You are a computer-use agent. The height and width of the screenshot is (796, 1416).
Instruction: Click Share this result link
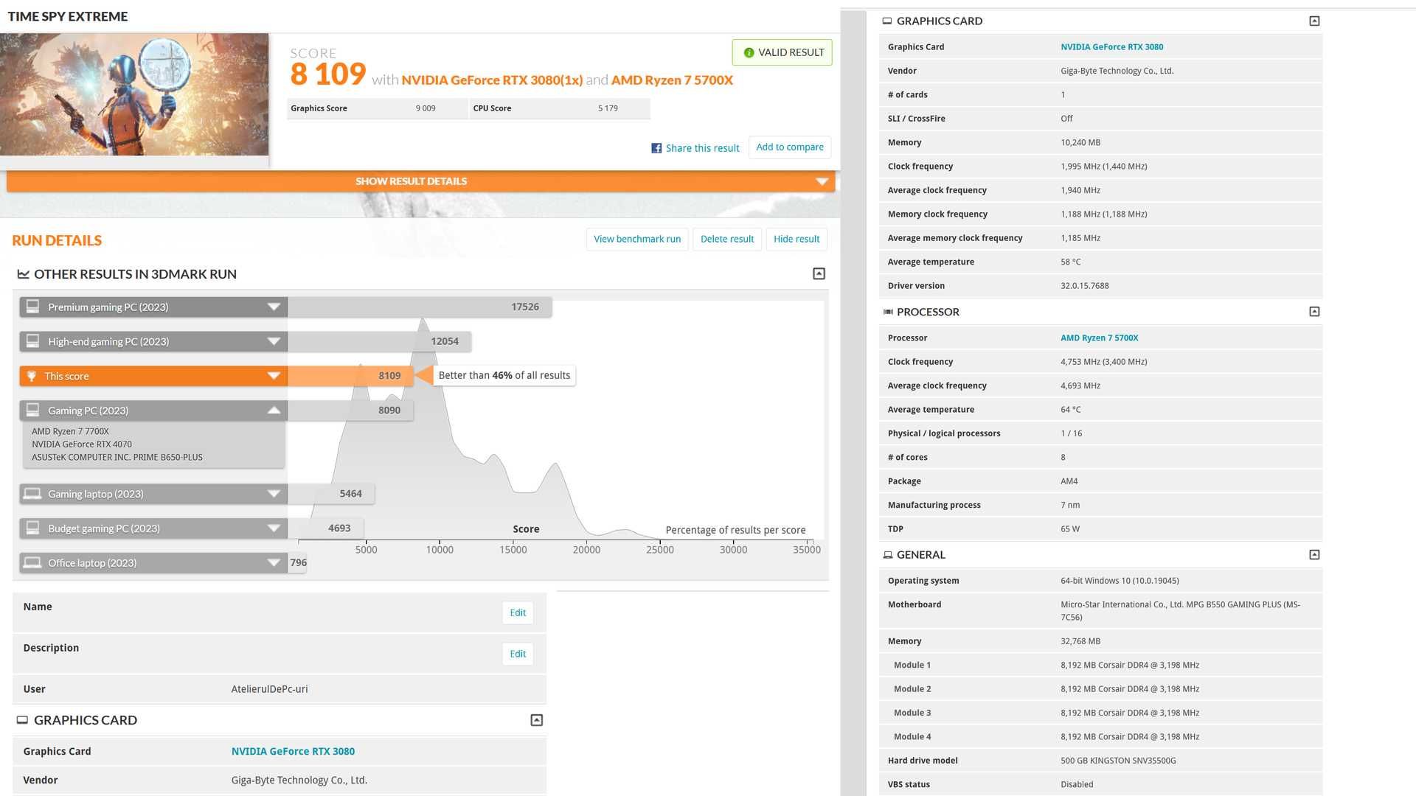click(x=702, y=148)
